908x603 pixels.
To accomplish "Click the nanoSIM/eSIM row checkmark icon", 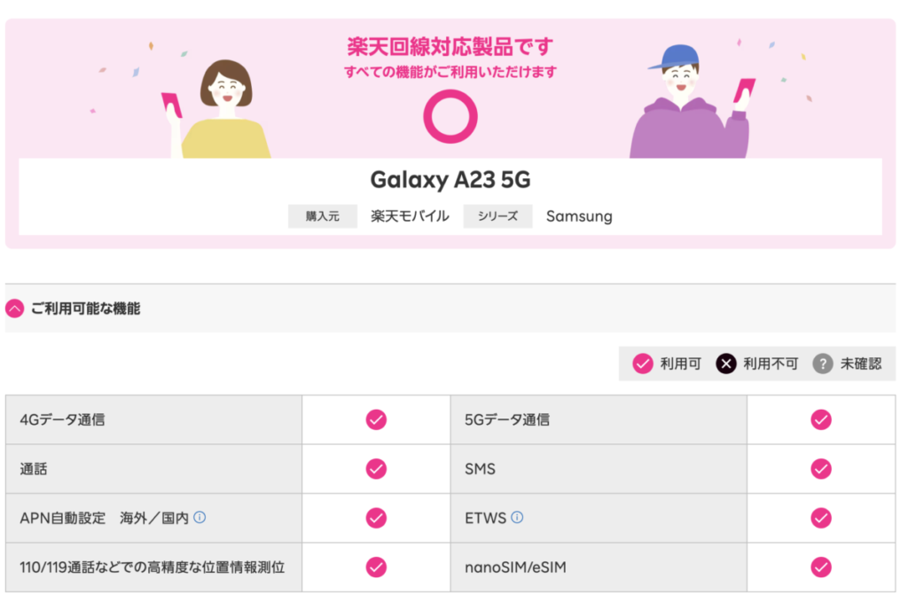I will (x=821, y=568).
